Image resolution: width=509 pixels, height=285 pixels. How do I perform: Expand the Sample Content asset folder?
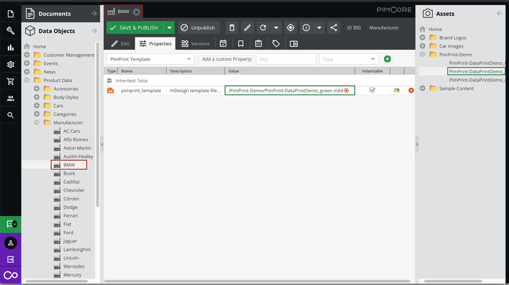pos(423,88)
